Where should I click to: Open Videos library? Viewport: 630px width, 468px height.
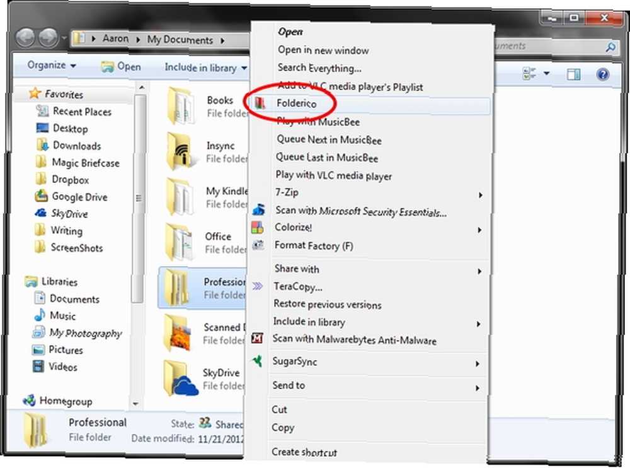coord(62,366)
